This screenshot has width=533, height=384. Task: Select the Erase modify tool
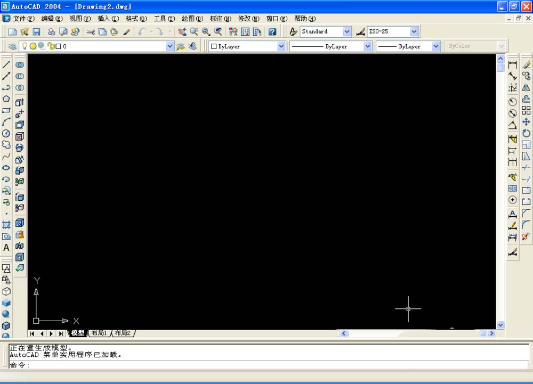(526, 64)
